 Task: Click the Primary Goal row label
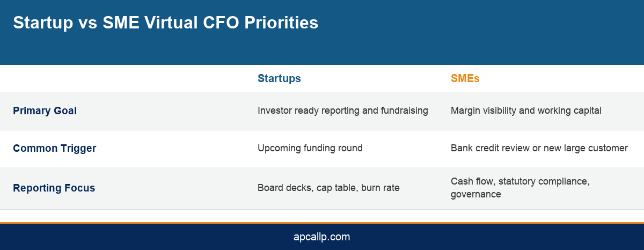tap(45, 111)
